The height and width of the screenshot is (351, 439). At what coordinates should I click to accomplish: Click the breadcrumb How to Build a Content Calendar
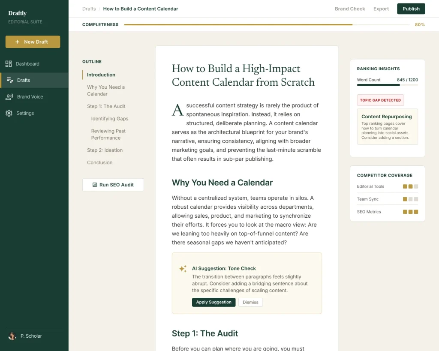140,9
